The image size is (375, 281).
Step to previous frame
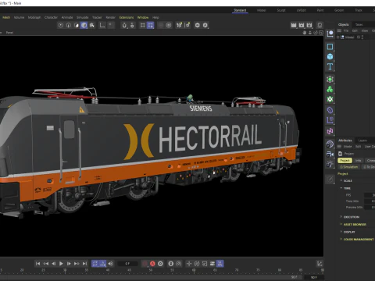pyautogui.click(x=53, y=264)
